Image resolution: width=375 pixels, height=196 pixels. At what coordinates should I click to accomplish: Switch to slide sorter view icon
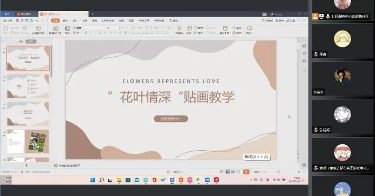click(x=233, y=172)
